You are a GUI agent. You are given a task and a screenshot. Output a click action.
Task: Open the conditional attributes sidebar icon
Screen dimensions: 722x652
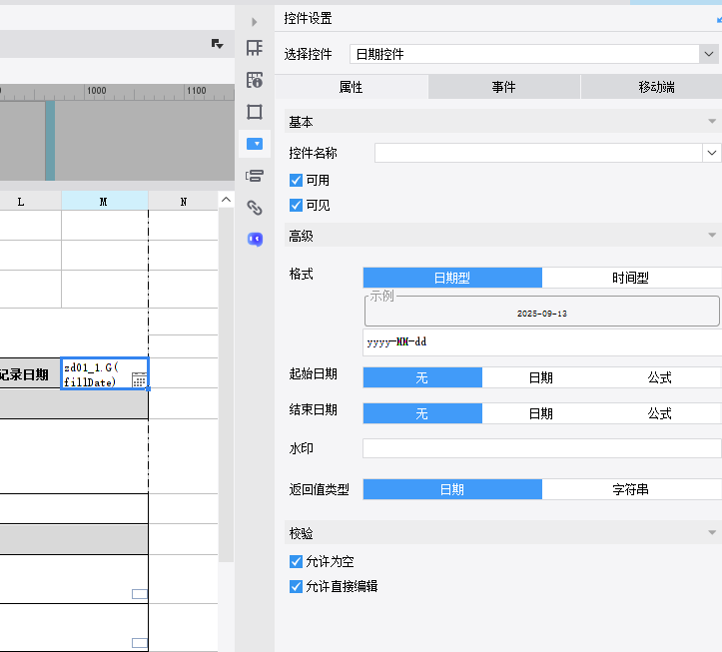[x=255, y=176]
